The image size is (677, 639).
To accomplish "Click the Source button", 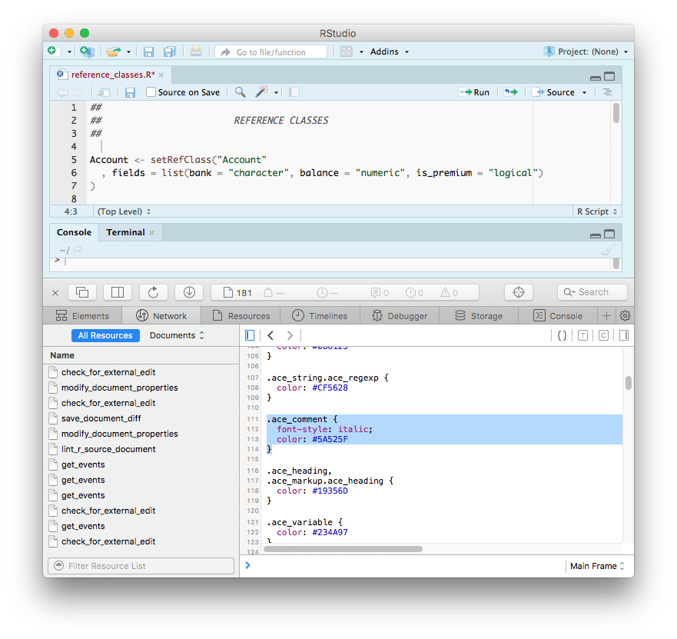I will pos(554,92).
